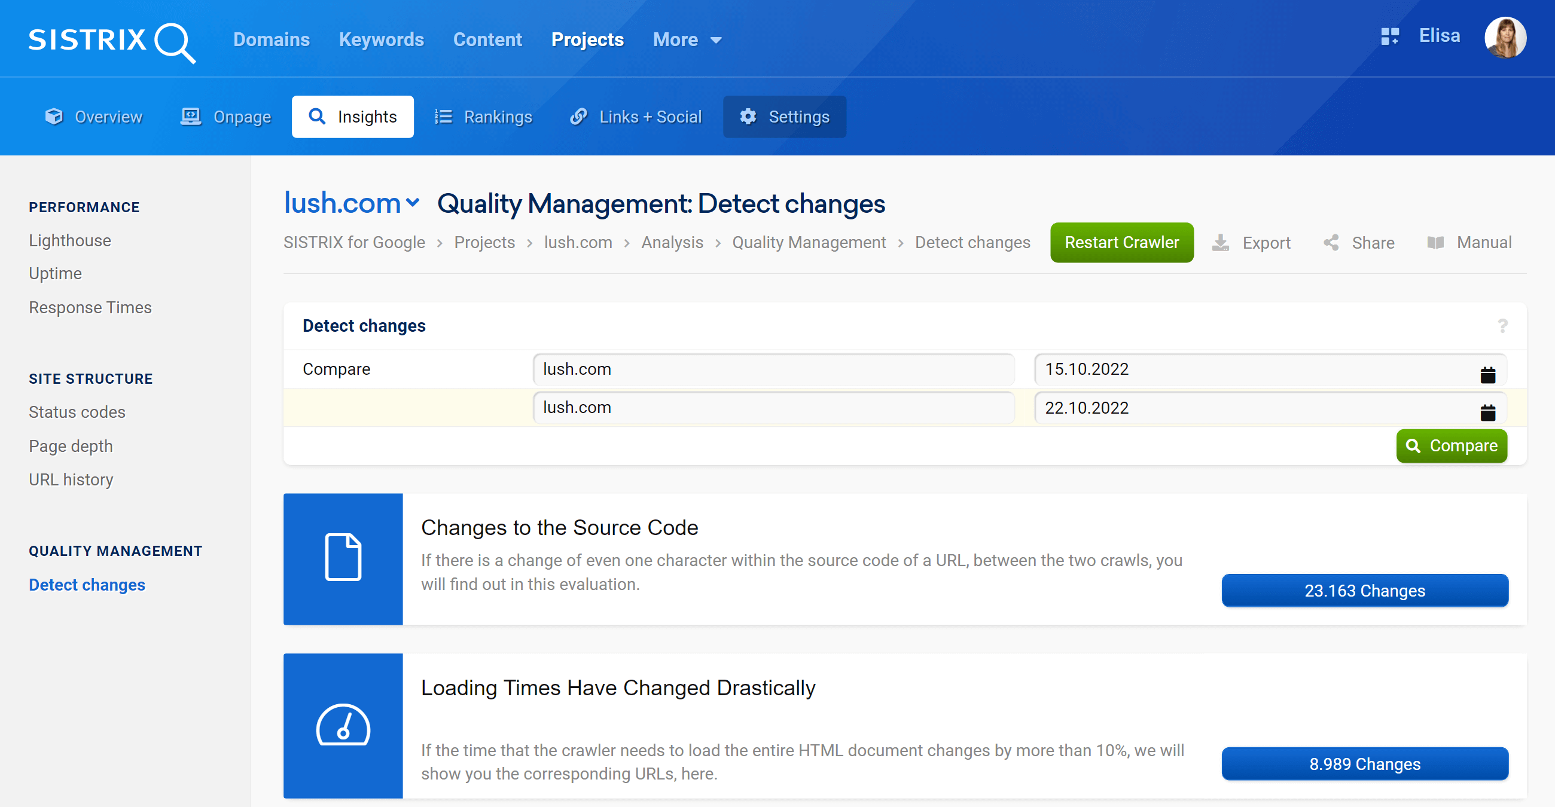1555x807 pixels.
Task: Click the Share icon
Action: [1332, 242]
